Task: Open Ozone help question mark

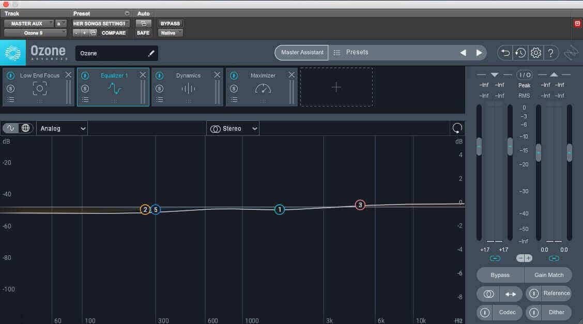Action: [551, 53]
